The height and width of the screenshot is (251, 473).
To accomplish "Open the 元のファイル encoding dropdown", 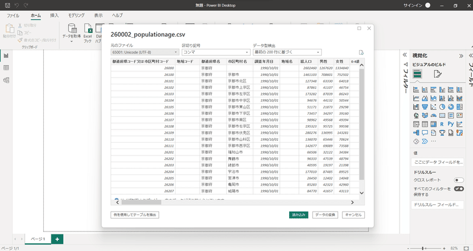I will 145,52.
